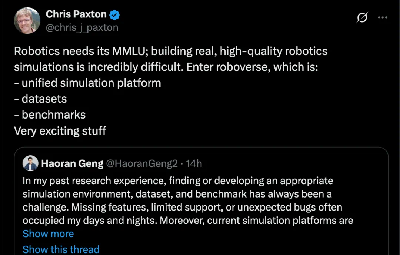Click the 'occupied my days and nights' line
The height and width of the screenshot is (255, 400).
[x=188, y=221]
